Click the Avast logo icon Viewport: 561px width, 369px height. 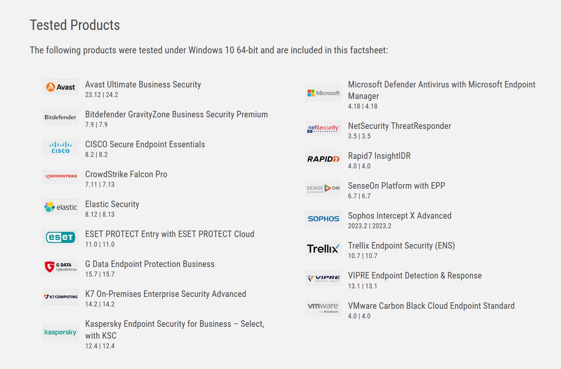coord(61,87)
